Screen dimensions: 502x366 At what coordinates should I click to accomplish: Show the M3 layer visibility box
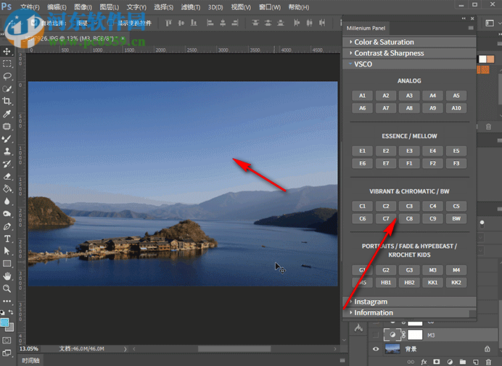(x=376, y=336)
